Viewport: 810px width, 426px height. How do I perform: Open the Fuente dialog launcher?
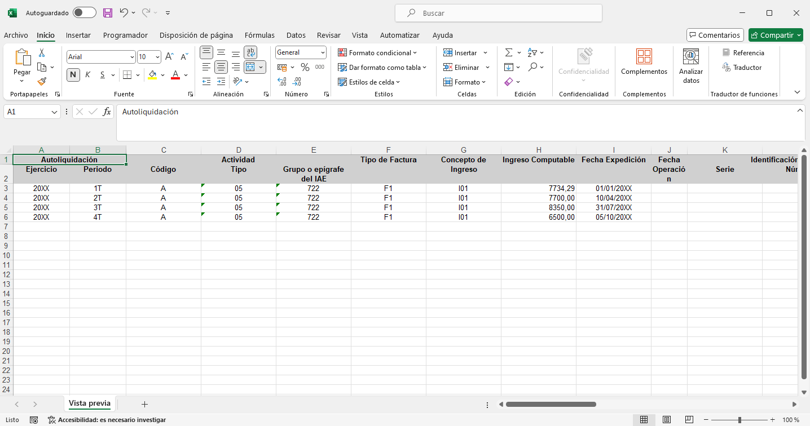pos(190,94)
